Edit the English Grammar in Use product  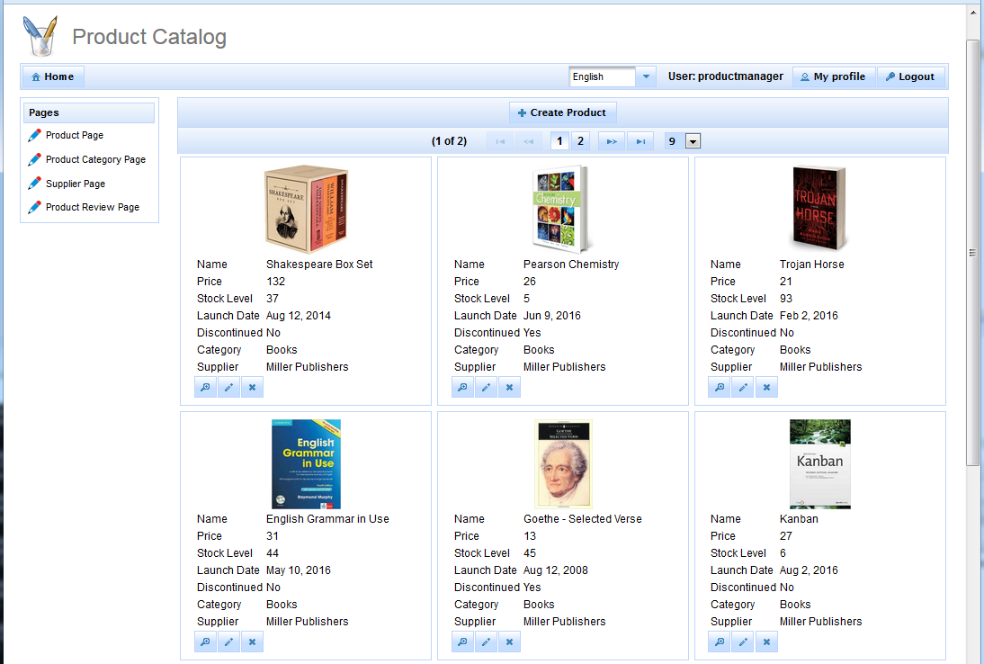pyautogui.click(x=228, y=642)
